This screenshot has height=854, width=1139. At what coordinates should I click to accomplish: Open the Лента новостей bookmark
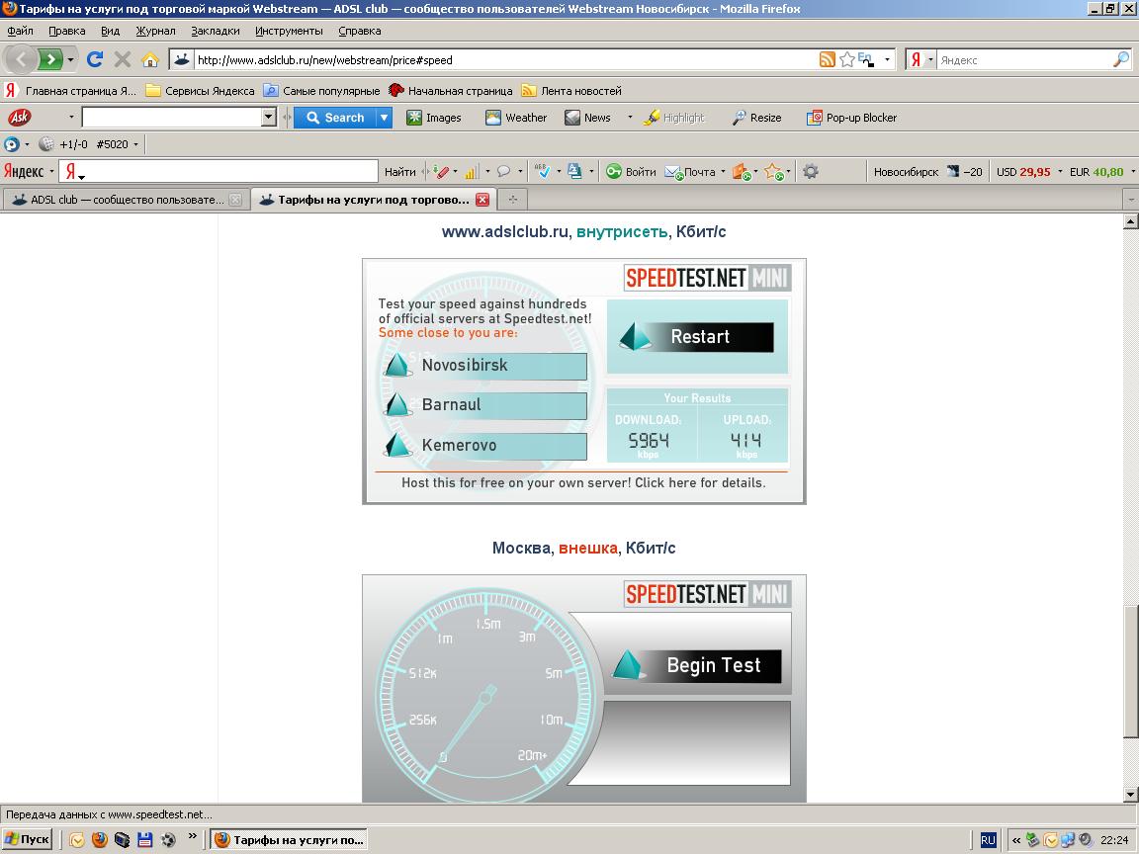point(571,91)
